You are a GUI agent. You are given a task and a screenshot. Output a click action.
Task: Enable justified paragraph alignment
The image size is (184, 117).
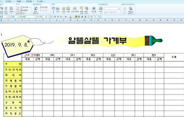[76, 17]
